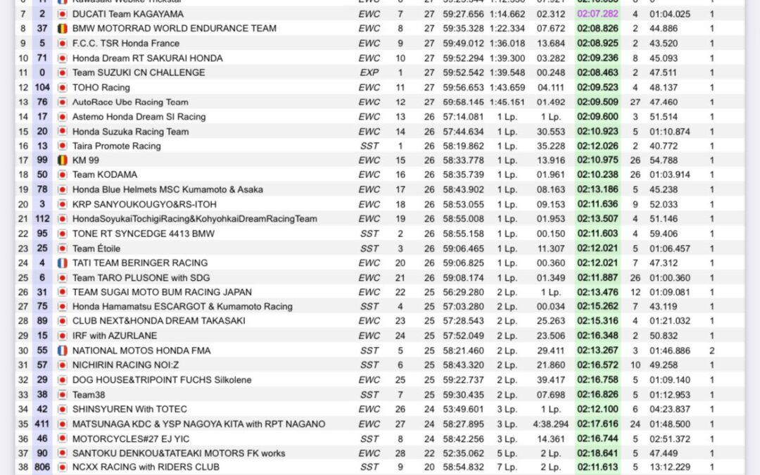Click the Japan flag beside Honda Blue Helmets MSC
The height and width of the screenshot is (475, 760).
pyautogui.click(x=62, y=189)
